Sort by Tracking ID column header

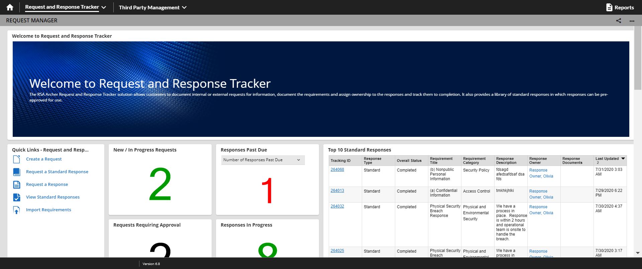340,161
